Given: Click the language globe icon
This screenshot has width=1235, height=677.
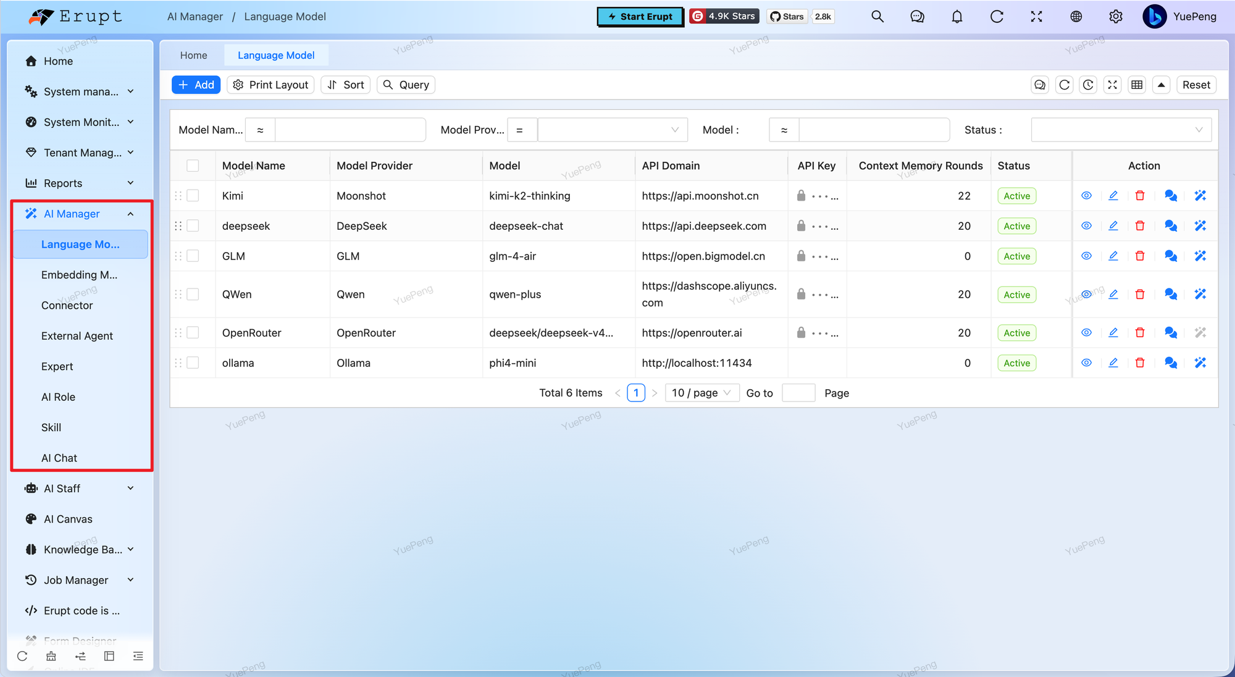Looking at the screenshot, I should click(x=1076, y=17).
